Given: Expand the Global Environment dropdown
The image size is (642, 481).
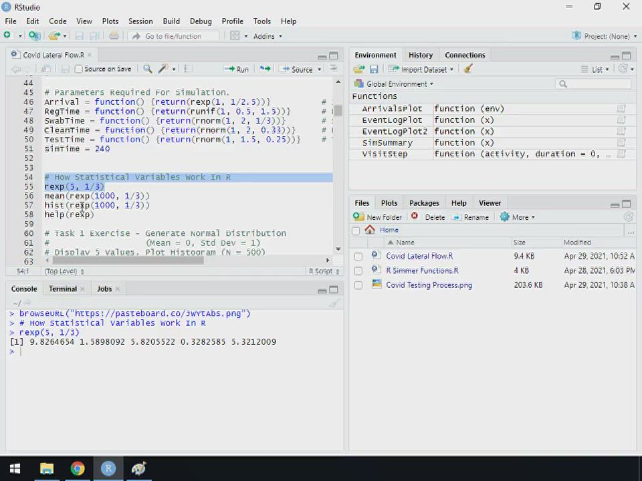Looking at the screenshot, I should (x=400, y=84).
